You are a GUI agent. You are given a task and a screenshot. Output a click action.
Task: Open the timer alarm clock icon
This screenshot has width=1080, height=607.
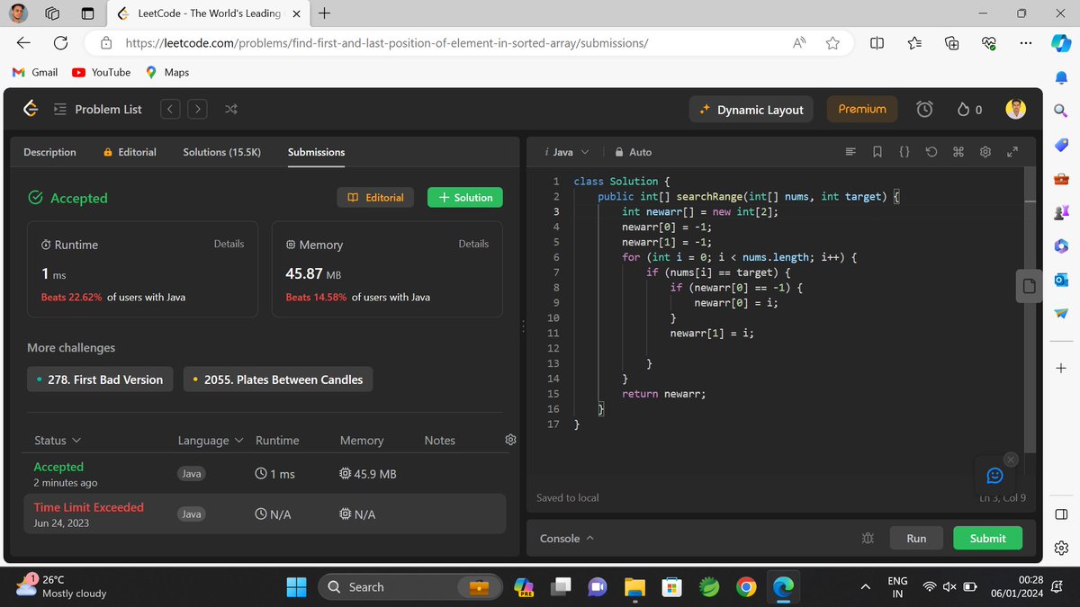click(x=924, y=109)
